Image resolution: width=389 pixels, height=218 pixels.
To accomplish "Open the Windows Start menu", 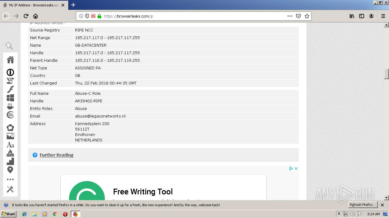I will [x=9, y=214].
